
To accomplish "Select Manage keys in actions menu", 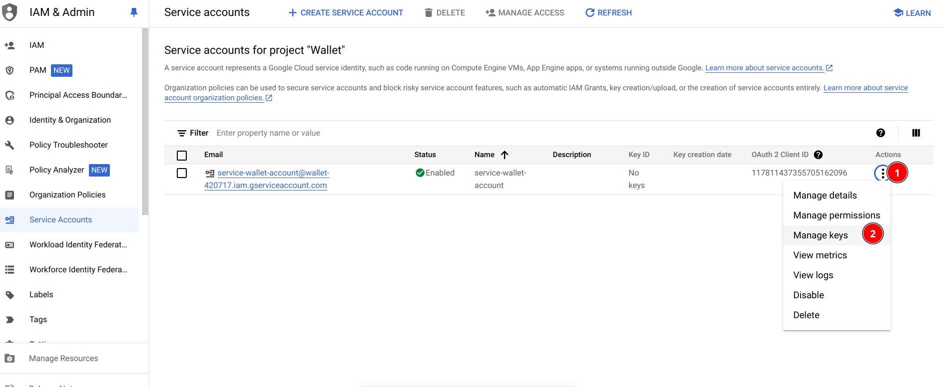I will tap(837, 235).
